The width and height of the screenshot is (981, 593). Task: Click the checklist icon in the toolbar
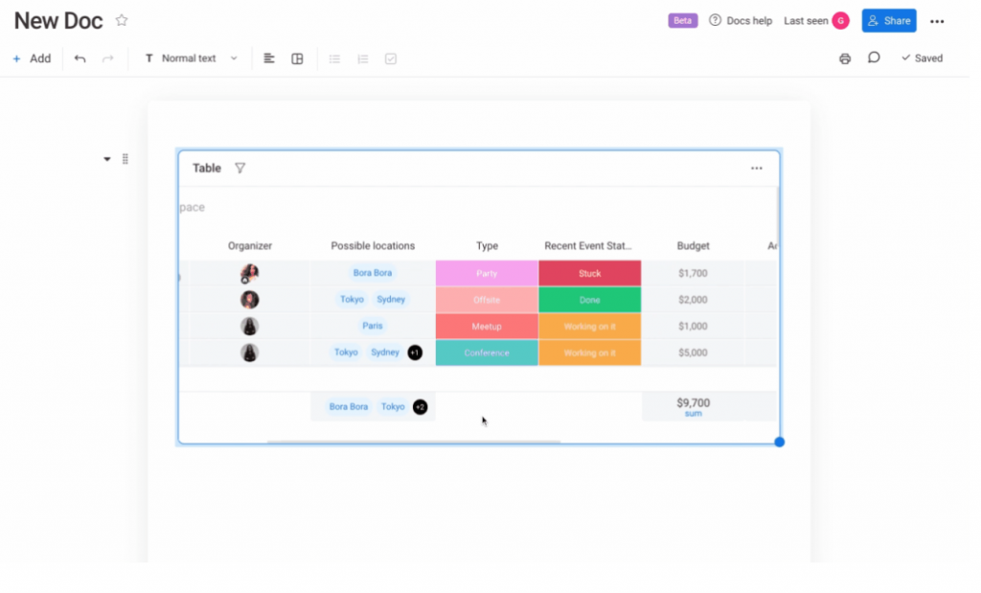point(391,58)
